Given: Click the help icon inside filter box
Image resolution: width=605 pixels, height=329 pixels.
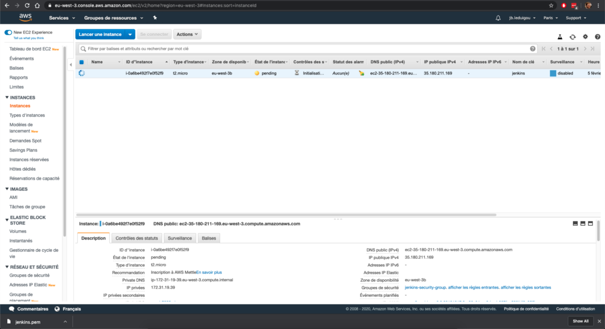Looking at the screenshot, I should (x=533, y=49).
